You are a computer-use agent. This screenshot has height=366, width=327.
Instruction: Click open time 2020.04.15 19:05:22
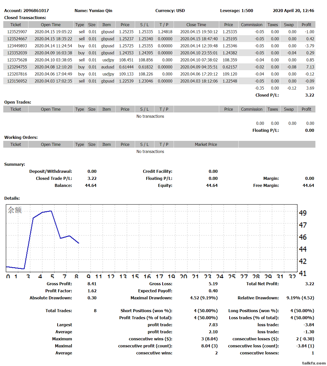(x=53, y=32)
